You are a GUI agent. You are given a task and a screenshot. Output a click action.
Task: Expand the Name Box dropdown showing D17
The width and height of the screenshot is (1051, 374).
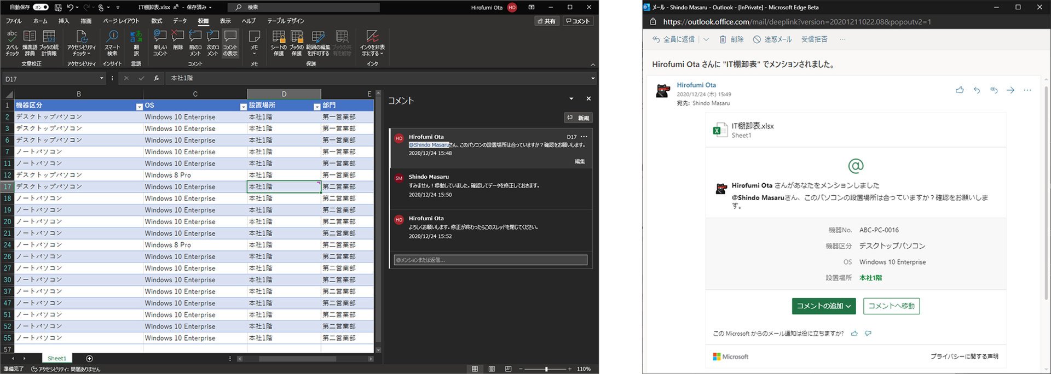(x=101, y=78)
